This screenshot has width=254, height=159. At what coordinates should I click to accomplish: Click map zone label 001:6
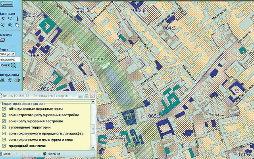coord(135,146)
